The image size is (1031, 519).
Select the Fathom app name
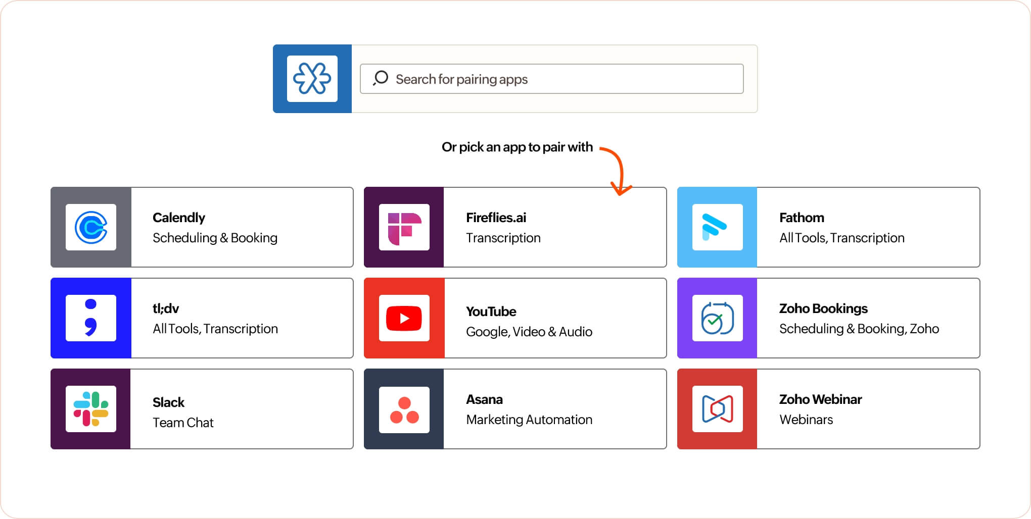(x=802, y=218)
